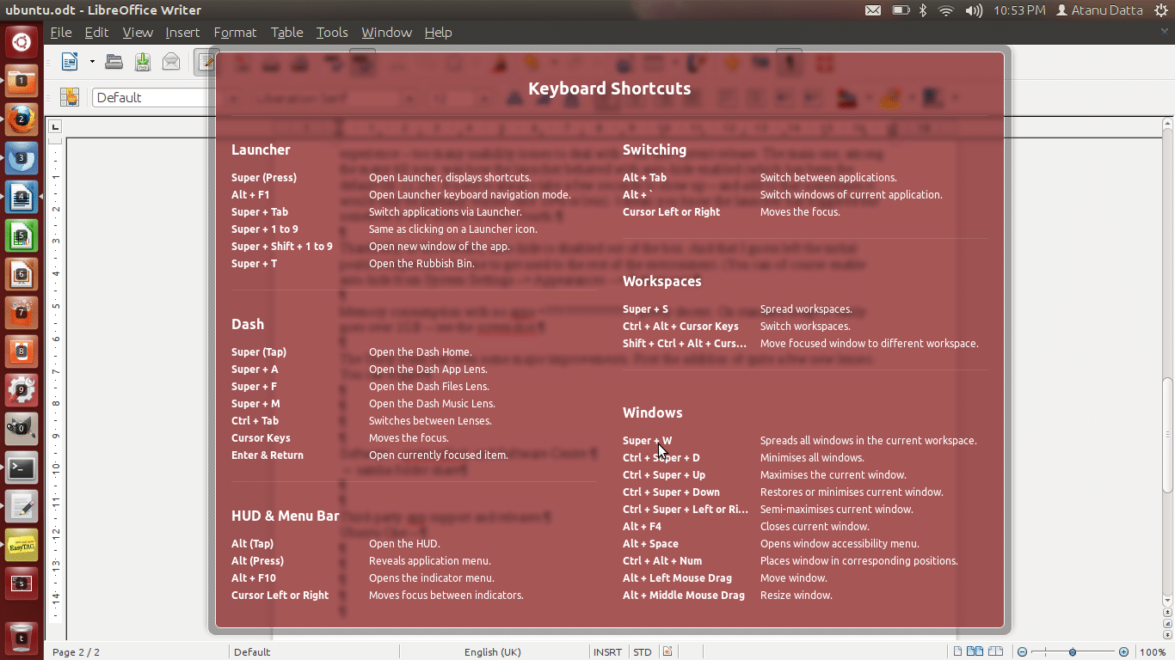Open the Terminal from the launcher
The width and height of the screenshot is (1175, 660).
click(22, 468)
